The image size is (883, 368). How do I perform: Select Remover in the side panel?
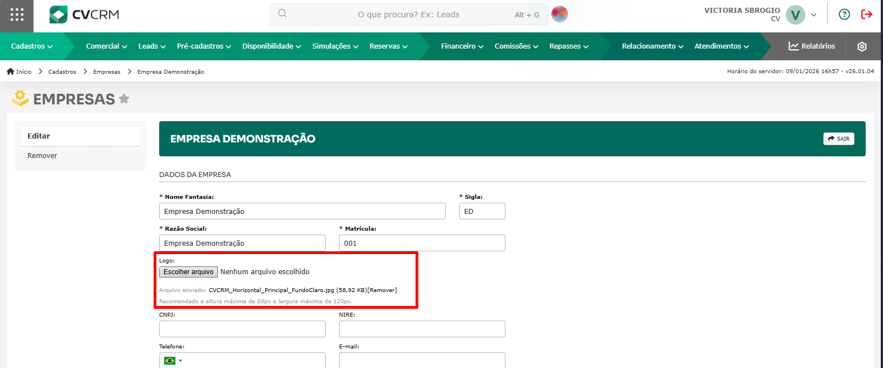80,156
